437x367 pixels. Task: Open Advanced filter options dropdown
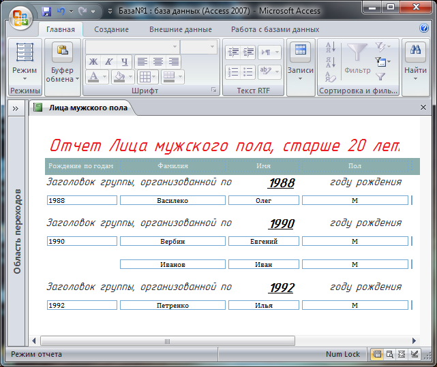tap(382, 62)
